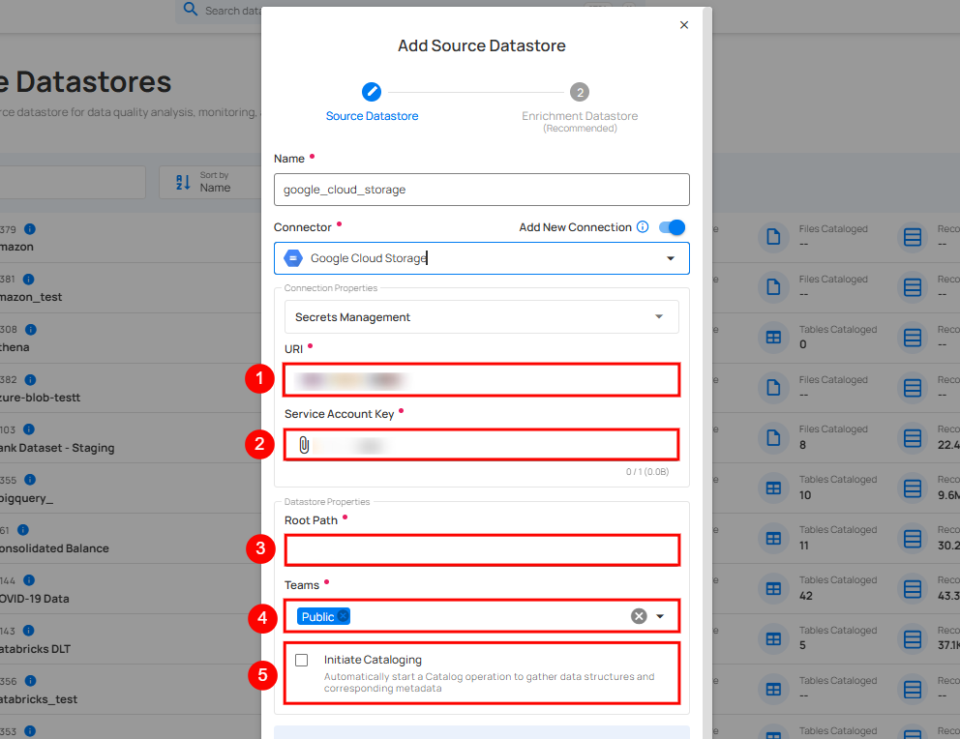Image resolution: width=960 pixels, height=739 pixels.
Task: Click the A-Z sort icon beside Sort by Name
Action: [x=182, y=182]
